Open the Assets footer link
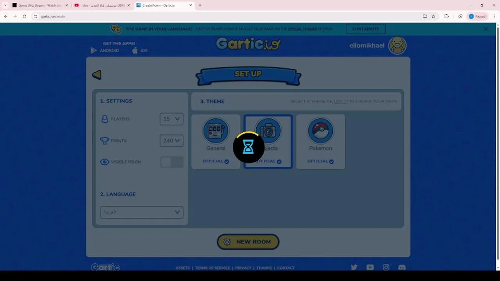This screenshot has width=500, height=281. click(x=182, y=268)
